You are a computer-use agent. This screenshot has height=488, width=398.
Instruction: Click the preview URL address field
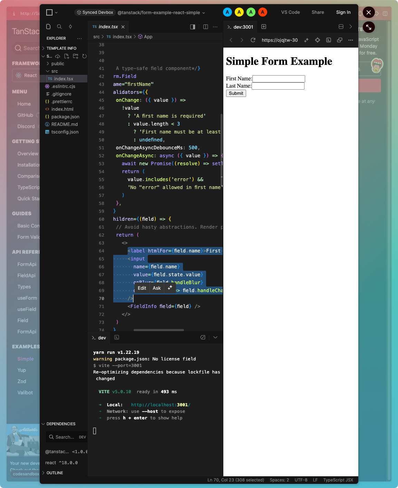point(280,40)
